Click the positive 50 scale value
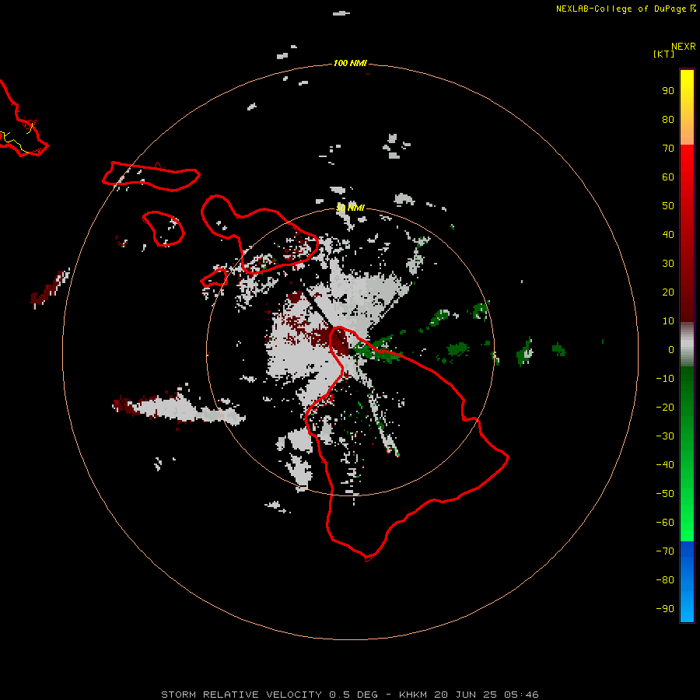The width and height of the screenshot is (700, 700). [668, 206]
